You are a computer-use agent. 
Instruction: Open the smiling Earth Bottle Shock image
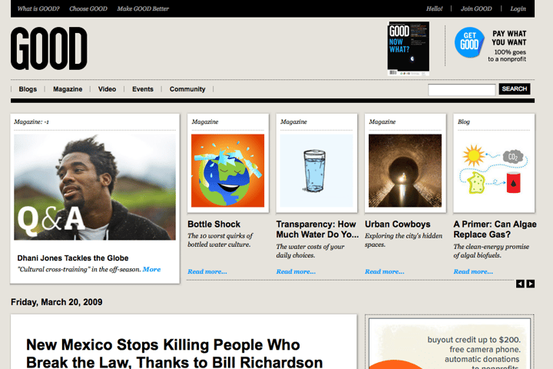[x=228, y=171]
